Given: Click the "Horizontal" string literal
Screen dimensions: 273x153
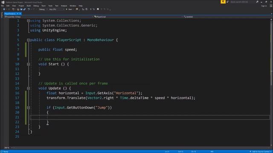Looking at the screenshot, I should coord(126,93).
